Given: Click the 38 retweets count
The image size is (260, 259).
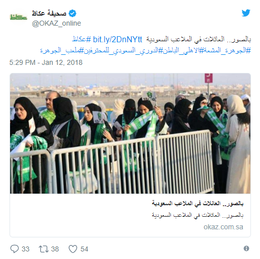Looking at the screenshot, I should point(55,249).
